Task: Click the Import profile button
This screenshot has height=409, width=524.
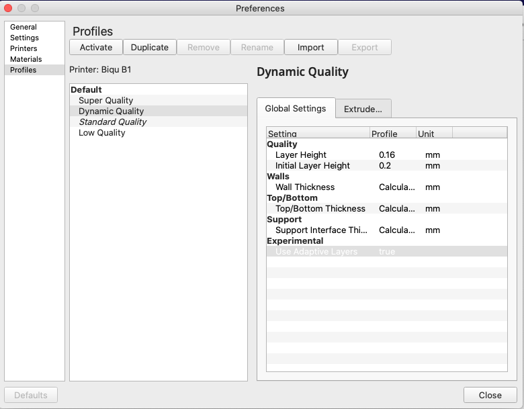Action: 311,47
